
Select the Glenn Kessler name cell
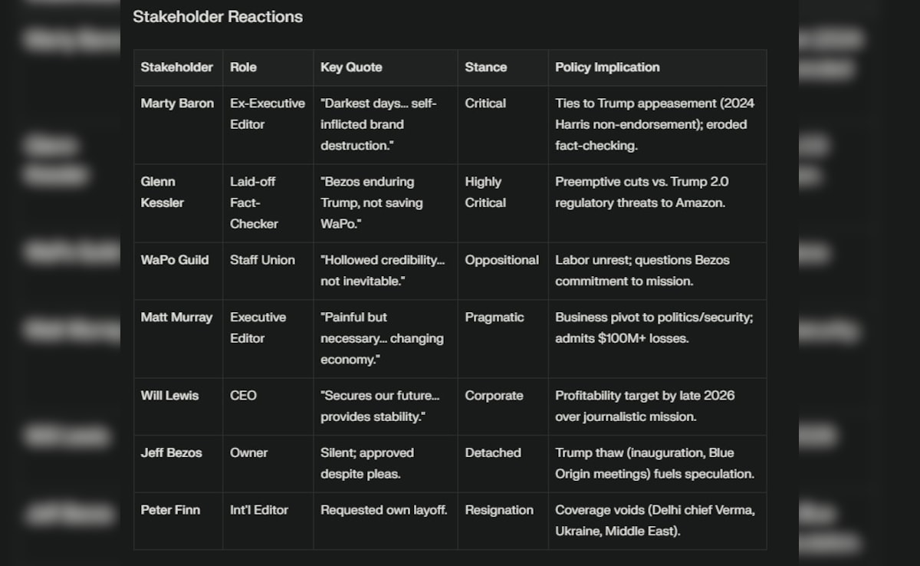(x=163, y=193)
